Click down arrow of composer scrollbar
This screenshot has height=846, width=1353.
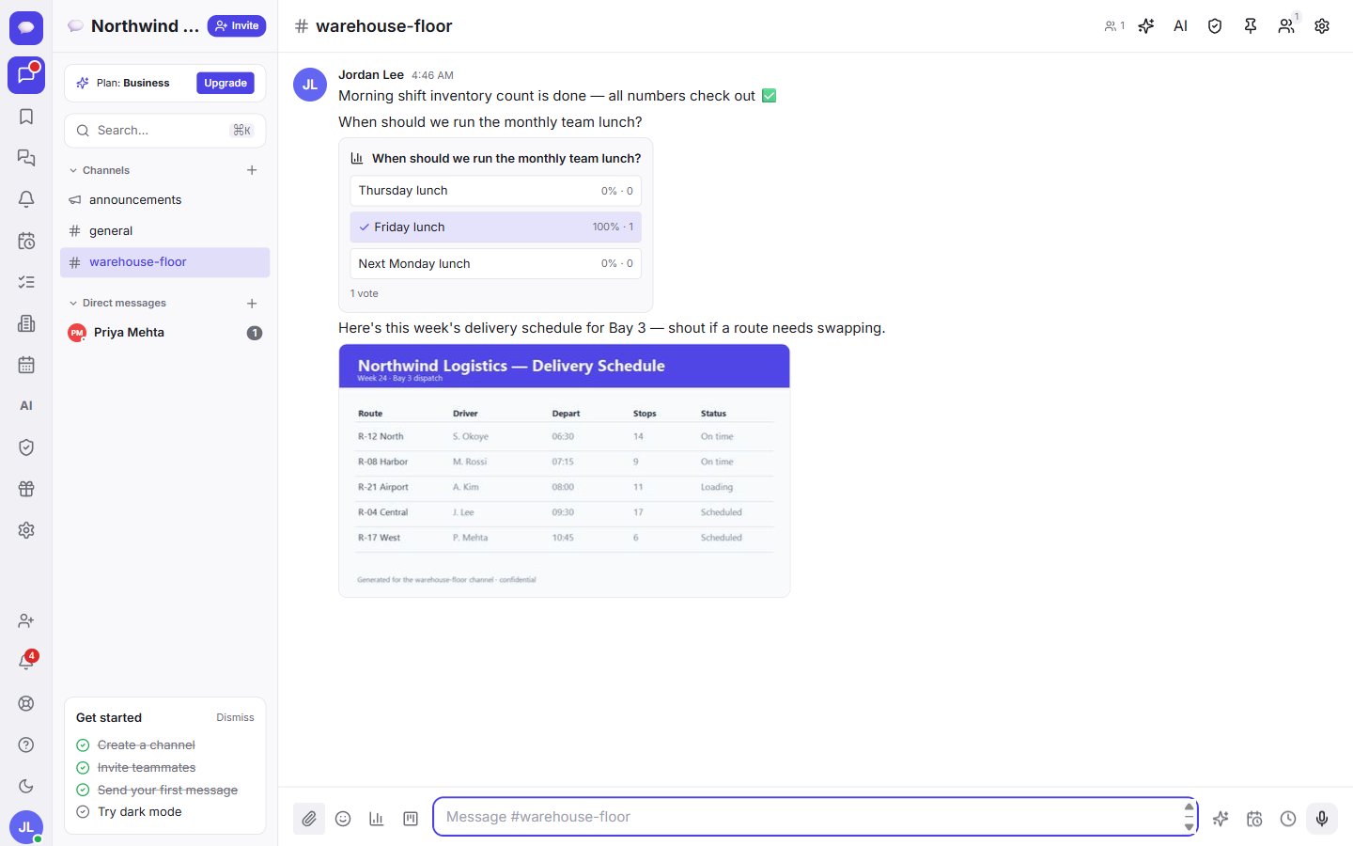coord(1190,827)
